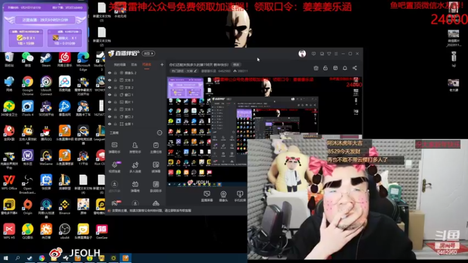Click the notice bar text at window bottom

152,210
